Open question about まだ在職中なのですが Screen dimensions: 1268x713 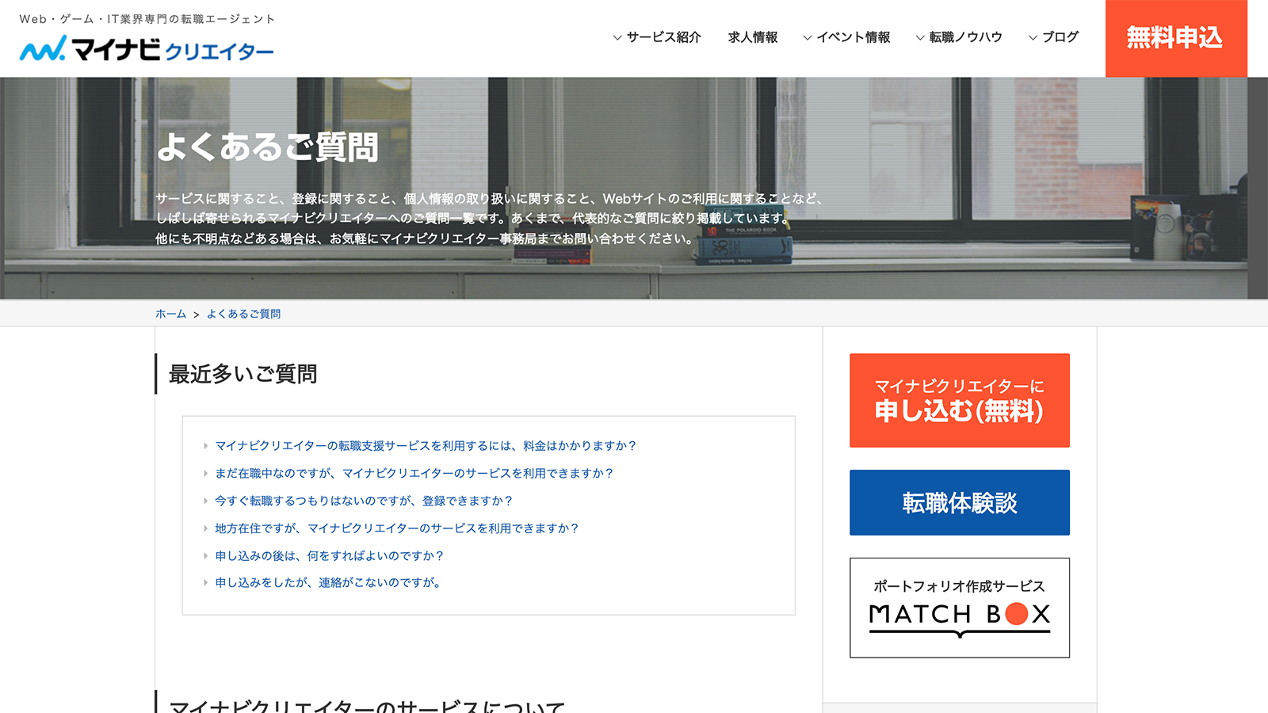(414, 473)
